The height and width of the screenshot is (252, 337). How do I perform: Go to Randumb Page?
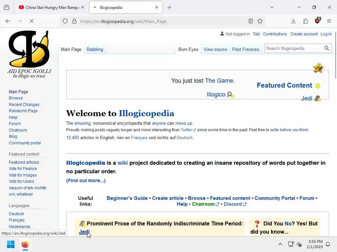(23, 111)
